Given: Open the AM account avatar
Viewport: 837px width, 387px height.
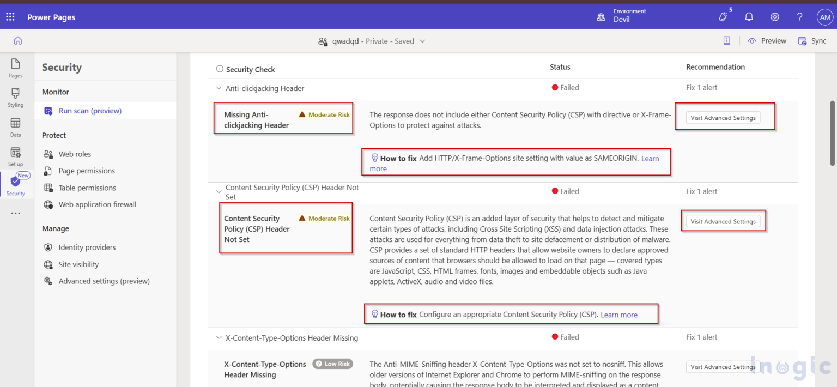Looking at the screenshot, I should 824,17.
